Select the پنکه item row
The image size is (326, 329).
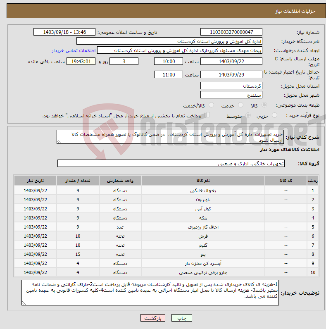pyautogui.click(x=166, y=218)
